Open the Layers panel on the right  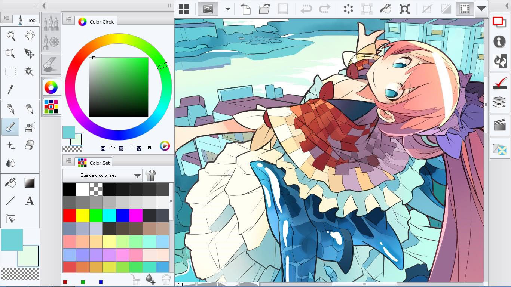(500, 102)
